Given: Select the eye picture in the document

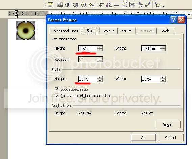Looking at the screenshot, I should 26,31.
